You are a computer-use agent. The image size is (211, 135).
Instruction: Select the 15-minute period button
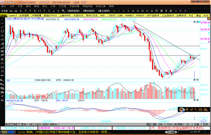(x=138, y=11)
